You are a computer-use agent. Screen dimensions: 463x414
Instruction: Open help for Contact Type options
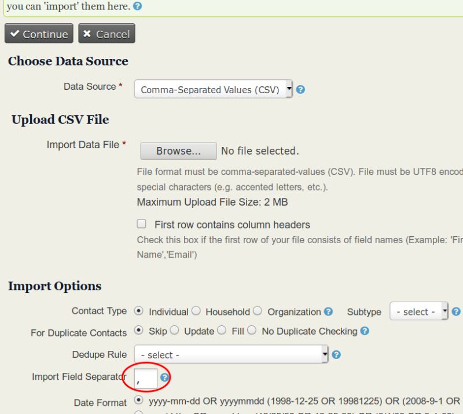[x=329, y=312]
